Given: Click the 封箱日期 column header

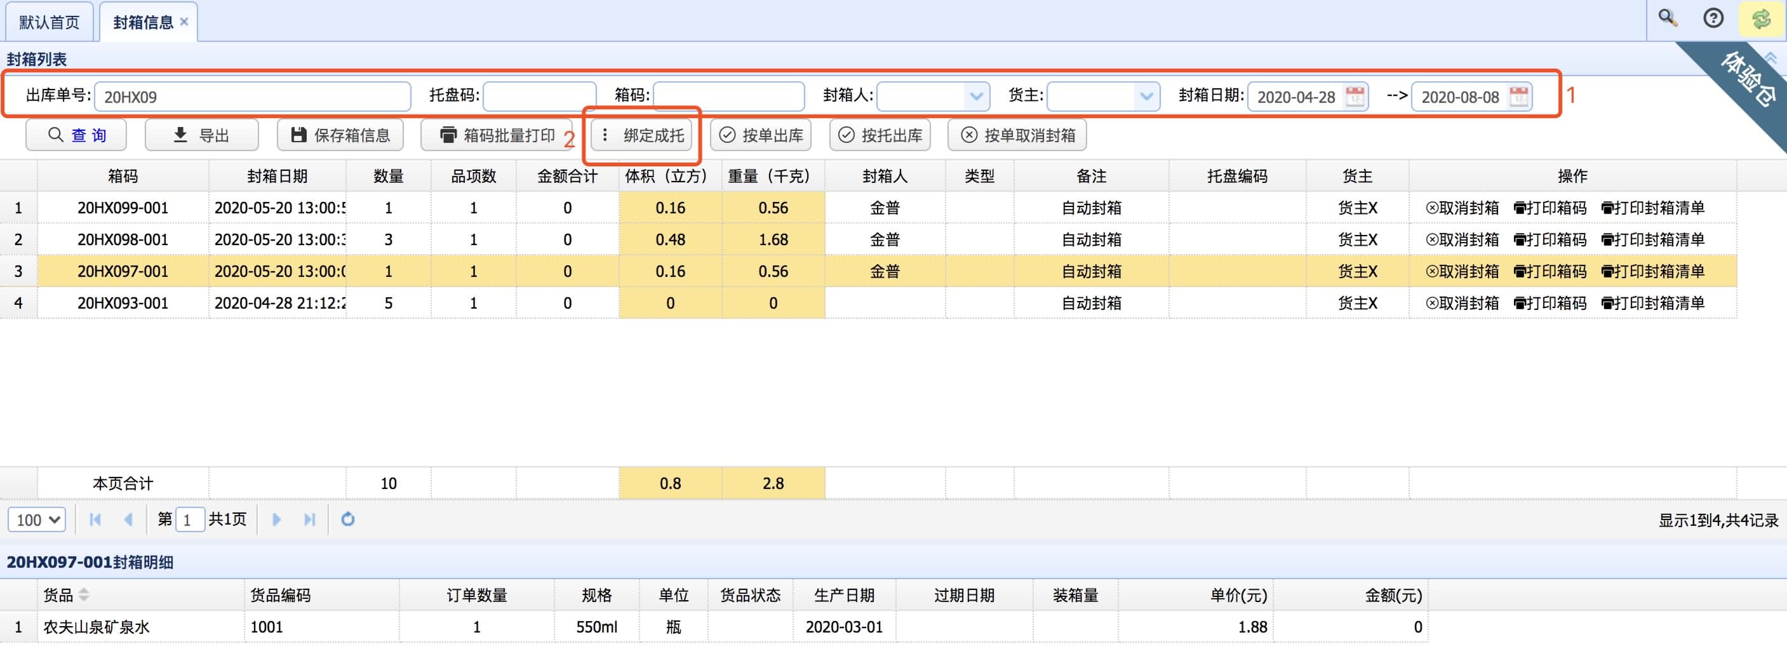Looking at the screenshot, I should click(277, 175).
